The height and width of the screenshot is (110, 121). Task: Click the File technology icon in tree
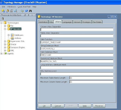(9, 26)
